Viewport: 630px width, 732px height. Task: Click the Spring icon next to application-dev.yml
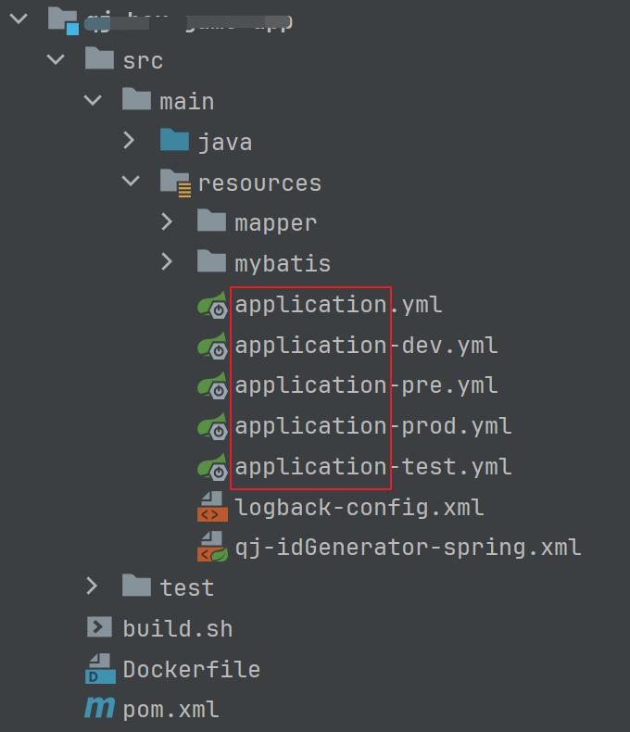[212, 346]
